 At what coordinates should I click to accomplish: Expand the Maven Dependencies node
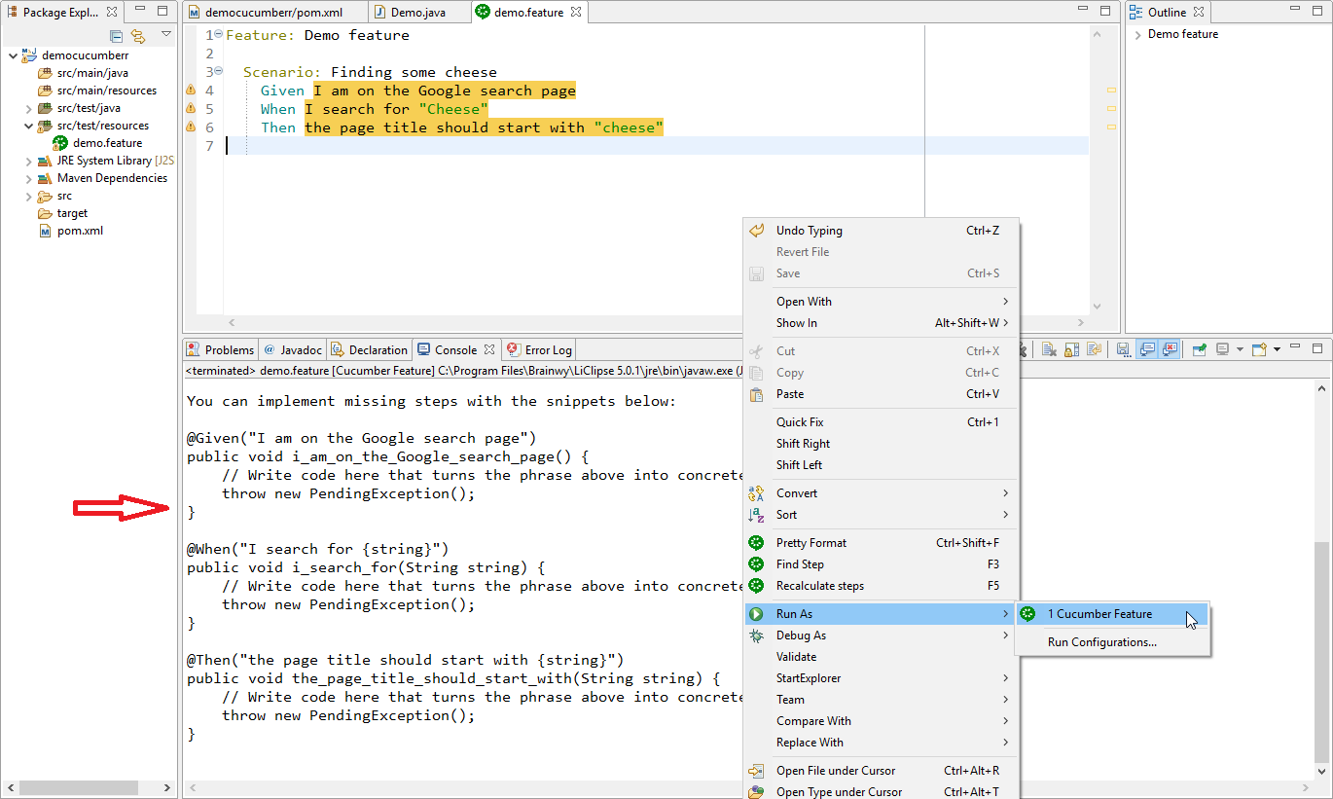pyautogui.click(x=28, y=177)
